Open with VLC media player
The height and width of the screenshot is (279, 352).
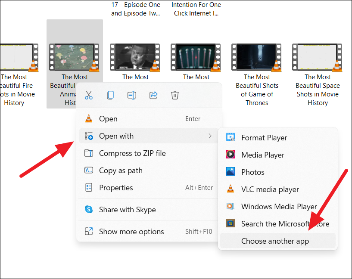click(x=278, y=189)
